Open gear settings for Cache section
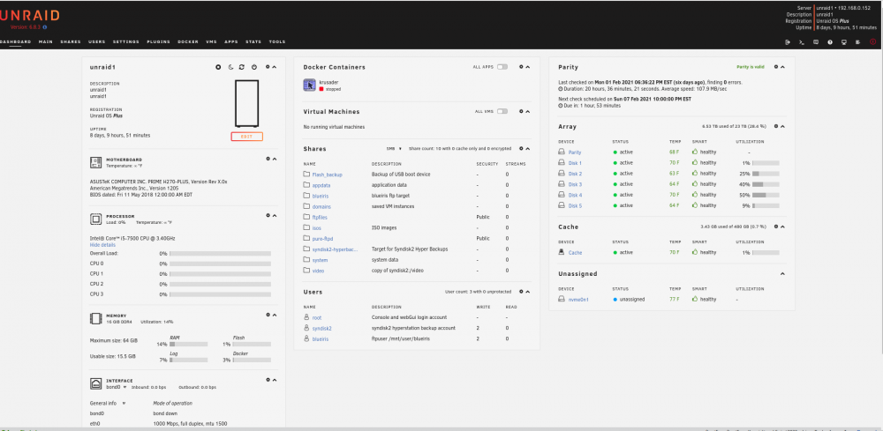 point(776,227)
